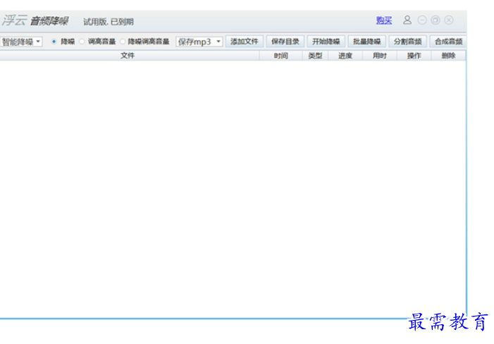Click the 删除 column header
The image size is (494, 344).
[448, 56]
